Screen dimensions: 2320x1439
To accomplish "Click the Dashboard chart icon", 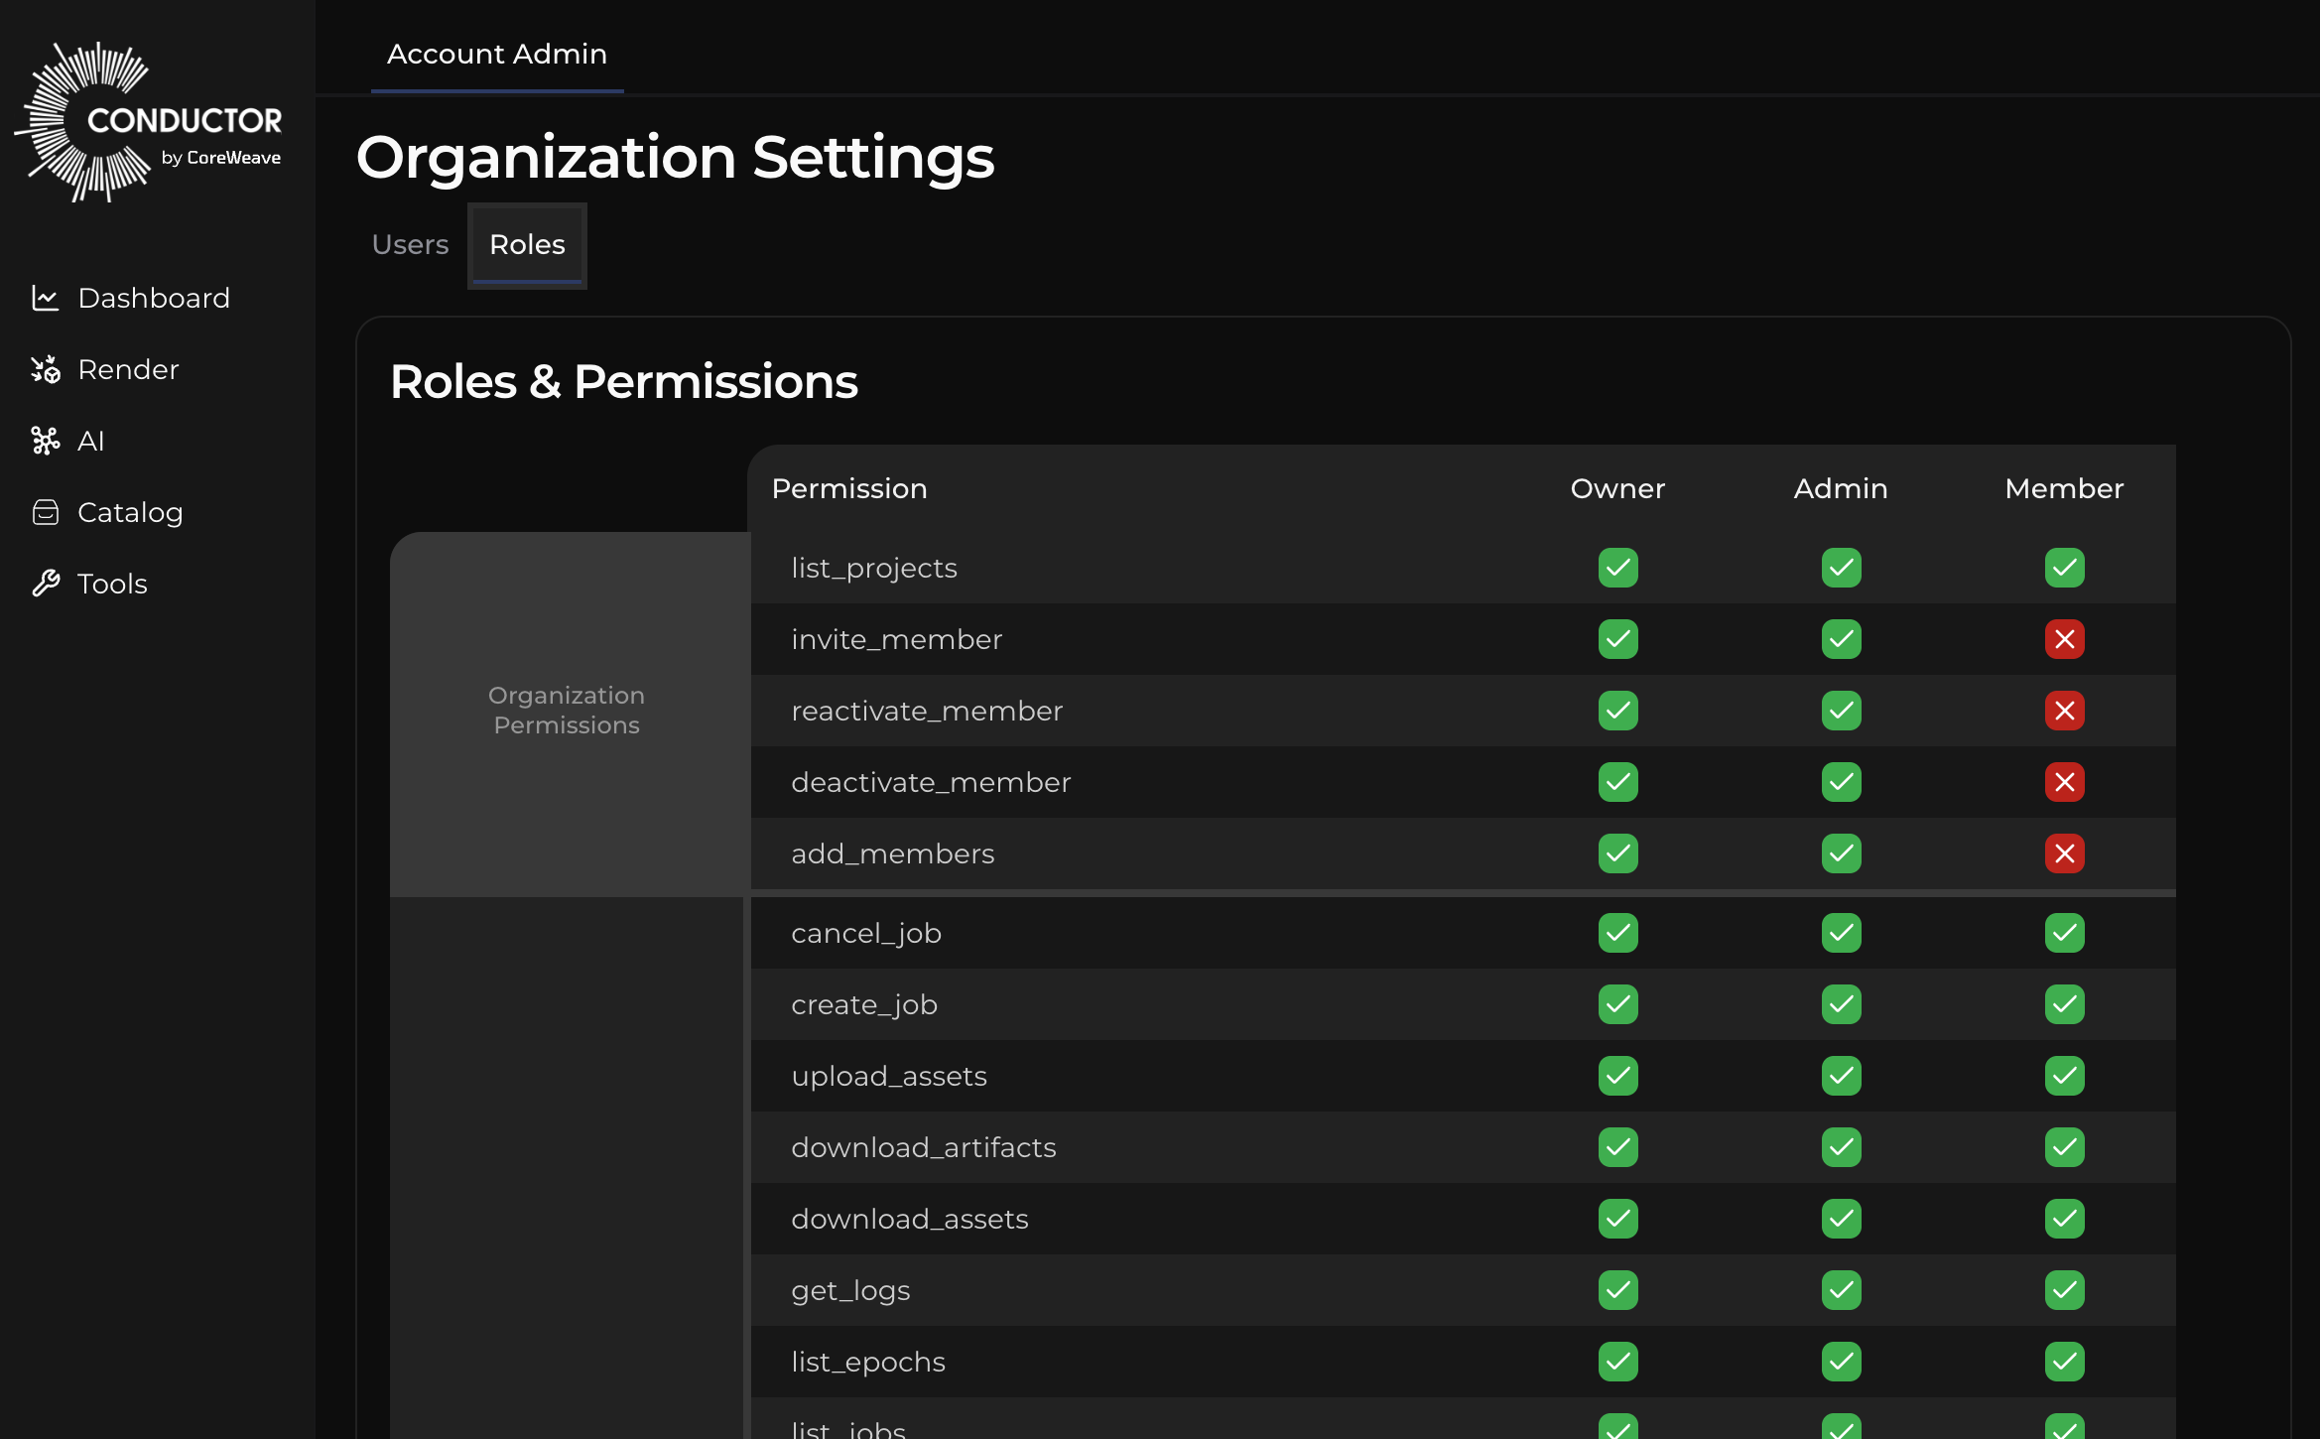I will [45, 298].
